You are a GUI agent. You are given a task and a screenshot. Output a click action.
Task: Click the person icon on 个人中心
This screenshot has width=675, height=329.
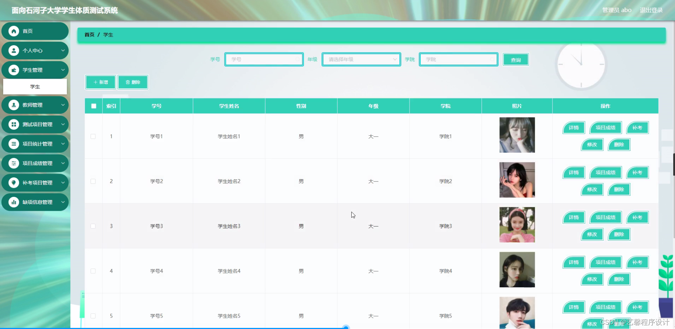14,51
